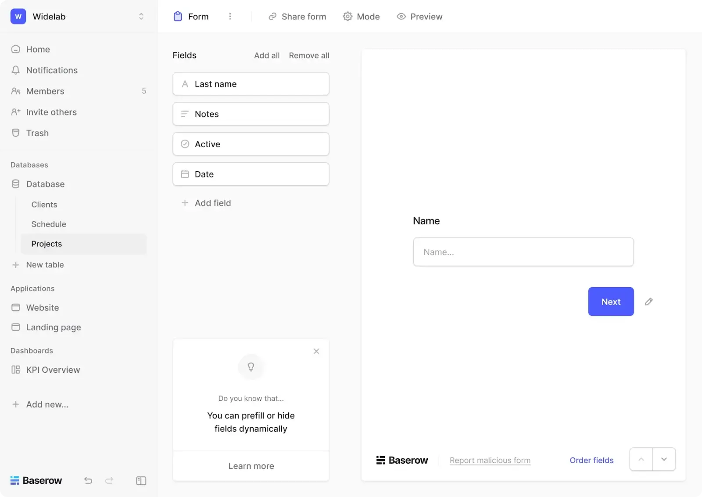Edit the Next button using the pencil icon

649,302
